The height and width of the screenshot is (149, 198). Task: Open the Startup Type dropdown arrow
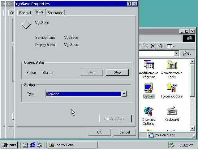[x=124, y=94]
